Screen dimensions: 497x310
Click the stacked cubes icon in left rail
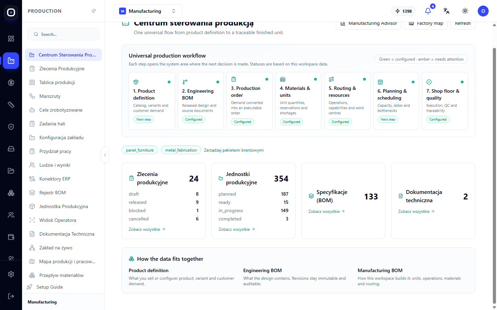[x=11, y=193]
